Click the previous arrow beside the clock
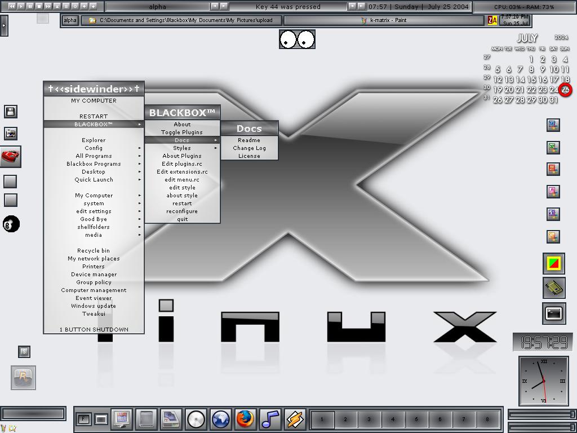This screenshot has height=433, width=577. pyautogui.click(x=353, y=6)
